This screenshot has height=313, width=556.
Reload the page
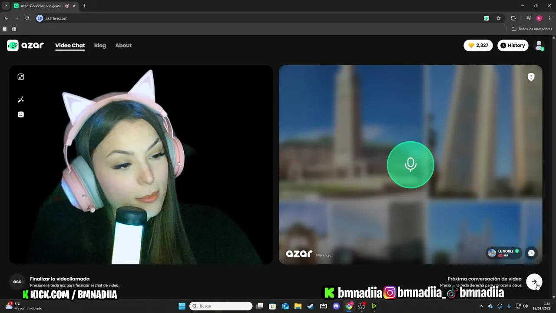pyautogui.click(x=27, y=18)
